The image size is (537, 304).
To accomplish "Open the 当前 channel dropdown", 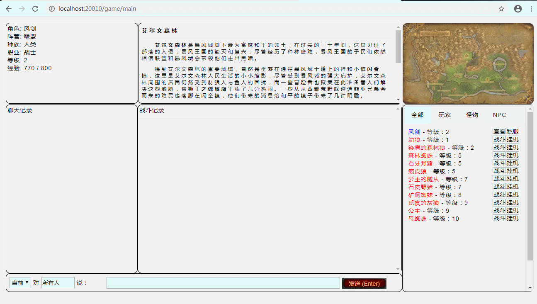I will tap(20, 283).
